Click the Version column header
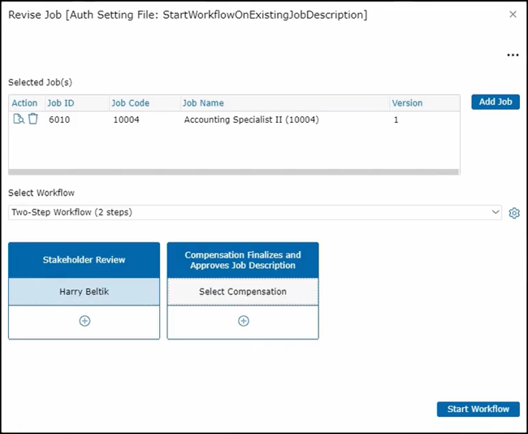 click(x=407, y=103)
